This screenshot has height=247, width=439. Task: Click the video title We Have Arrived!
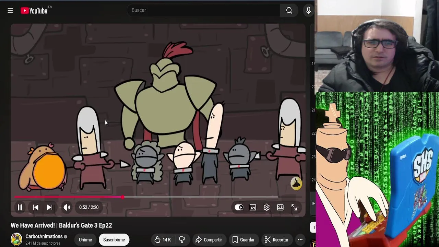(61, 225)
